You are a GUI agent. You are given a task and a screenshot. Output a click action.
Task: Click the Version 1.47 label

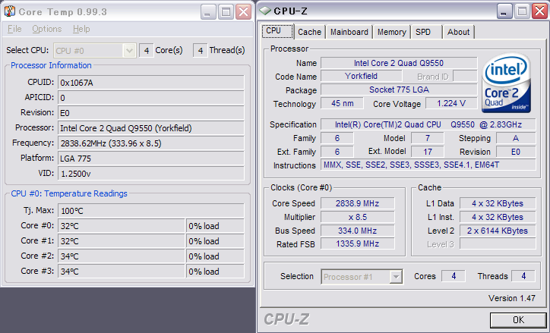[x=512, y=298]
